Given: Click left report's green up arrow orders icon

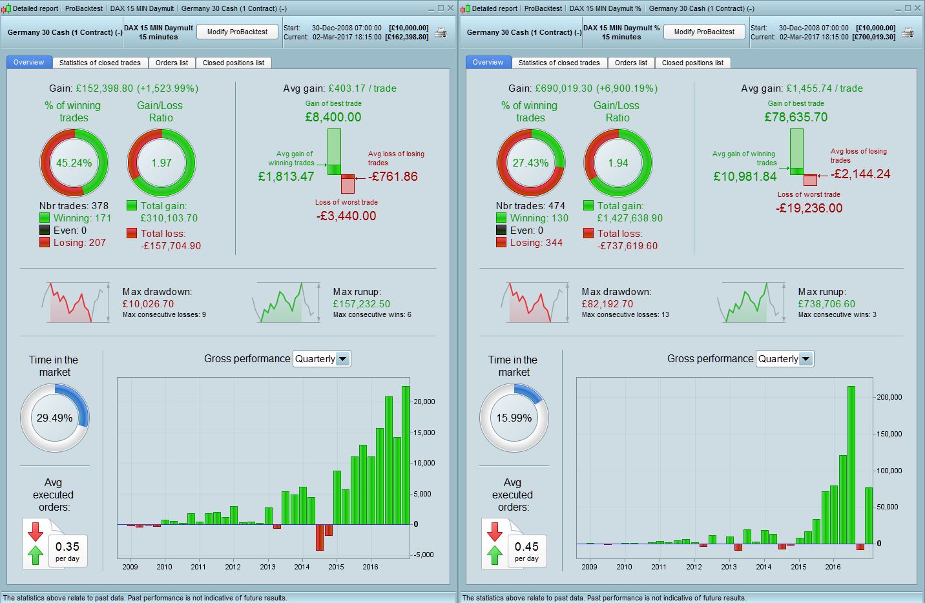Looking at the screenshot, I should 36,555.
